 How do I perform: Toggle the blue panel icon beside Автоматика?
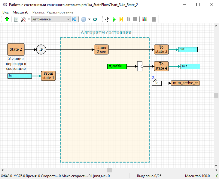(x=74, y=19)
